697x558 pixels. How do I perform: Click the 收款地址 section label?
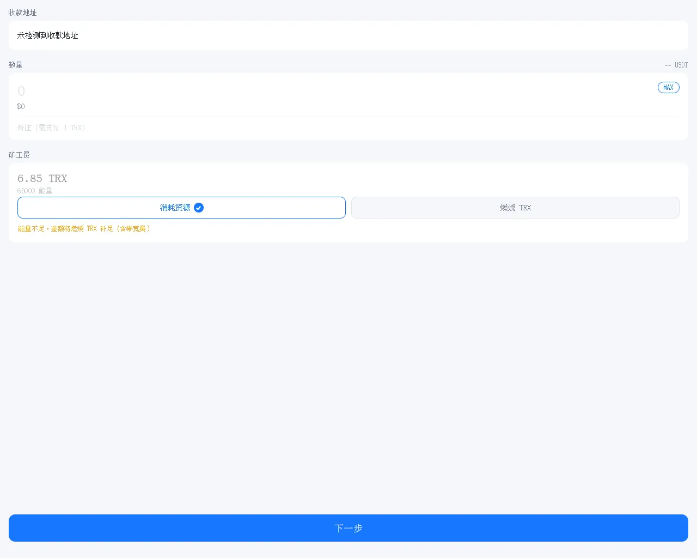[22, 13]
